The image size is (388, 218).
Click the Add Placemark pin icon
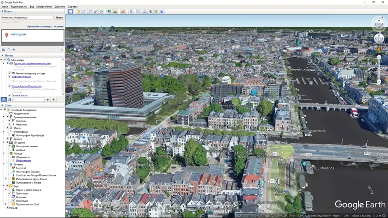[79, 11]
